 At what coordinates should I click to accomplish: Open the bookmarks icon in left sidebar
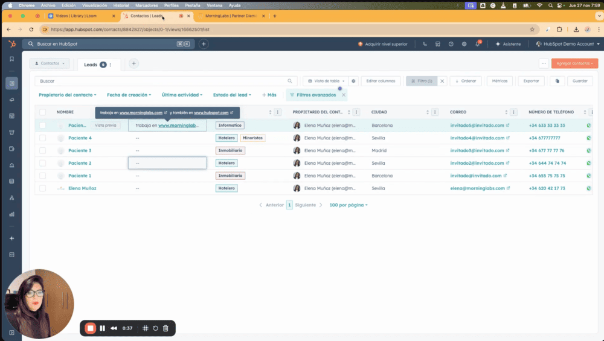pyautogui.click(x=12, y=59)
